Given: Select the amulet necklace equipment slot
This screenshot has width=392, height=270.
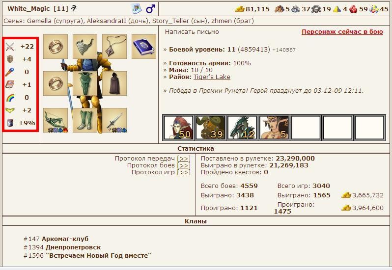Looking at the screenshot, I should [x=114, y=47].
